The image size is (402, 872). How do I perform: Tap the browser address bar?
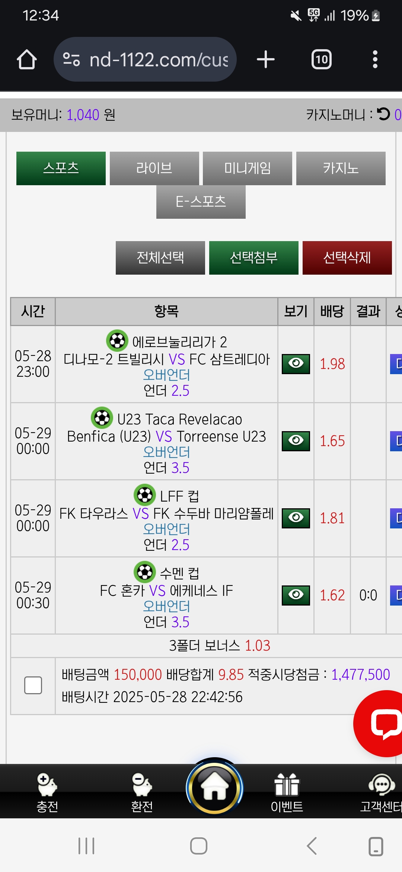pyautogui.click(x=158, y=60)
